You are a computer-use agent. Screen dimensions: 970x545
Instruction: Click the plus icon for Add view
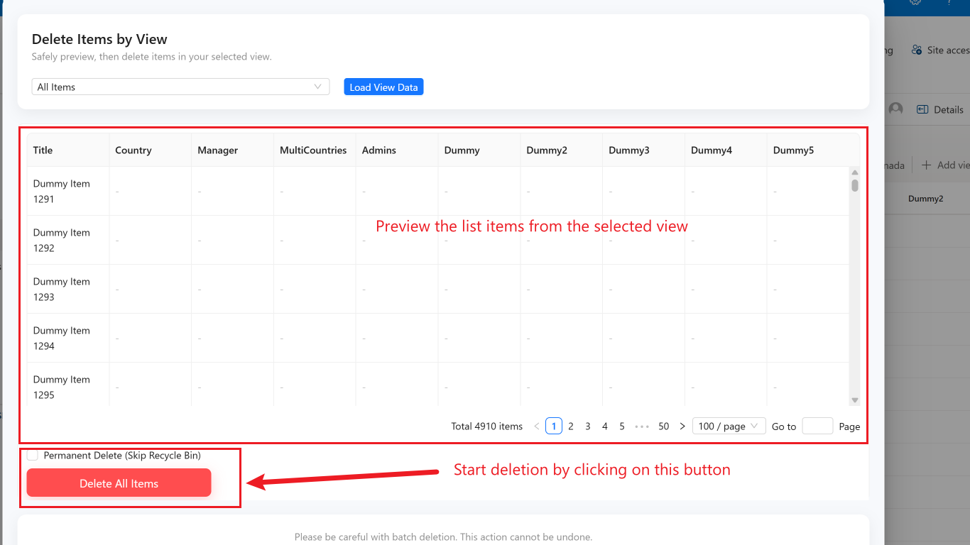click(x=926, y=165)
